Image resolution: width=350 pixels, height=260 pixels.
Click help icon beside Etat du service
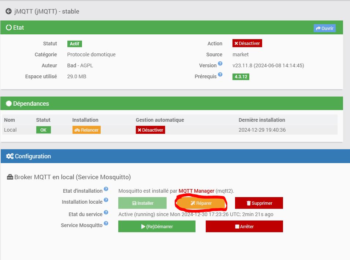click(x=106, y=212)
